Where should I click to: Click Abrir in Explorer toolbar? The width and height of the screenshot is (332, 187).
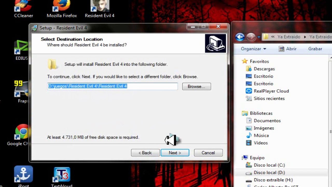point(288,49)
